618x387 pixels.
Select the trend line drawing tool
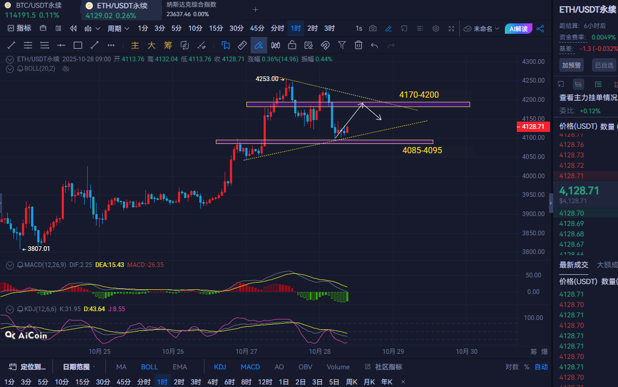coord(11,45)
